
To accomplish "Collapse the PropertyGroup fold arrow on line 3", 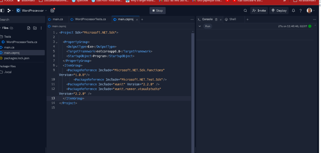I will click(x=57, y=42).
